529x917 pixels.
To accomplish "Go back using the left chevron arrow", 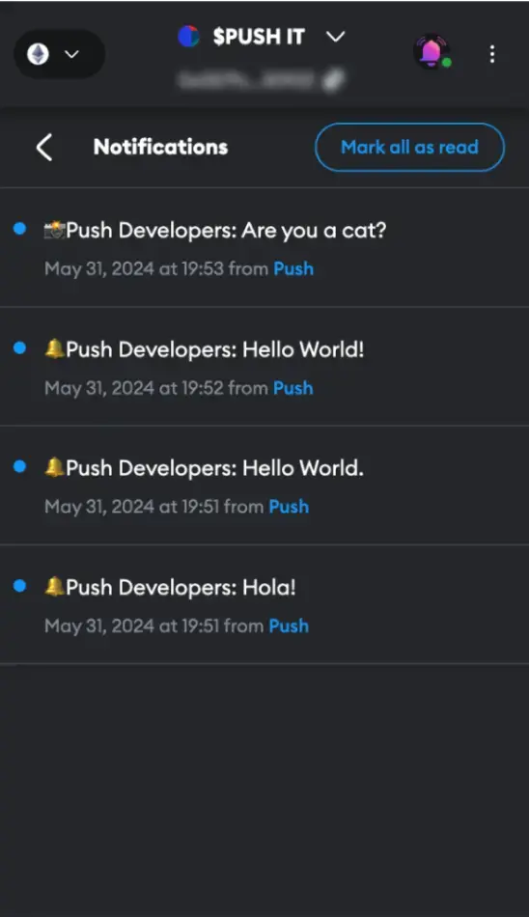I will [x=44, y=147].
